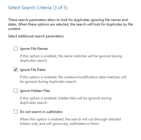Click the Select Search Criteria (3 of 5) heading
Viewport: 141px width, 140px height.
click(38, 8)
